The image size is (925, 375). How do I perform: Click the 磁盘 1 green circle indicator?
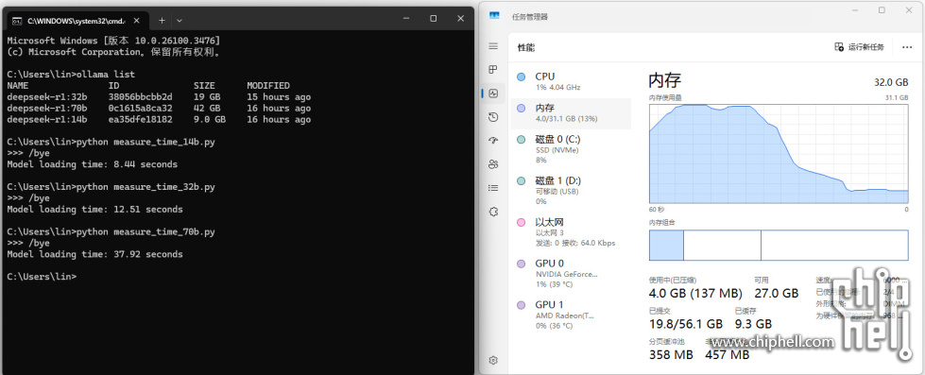(521, 181)
